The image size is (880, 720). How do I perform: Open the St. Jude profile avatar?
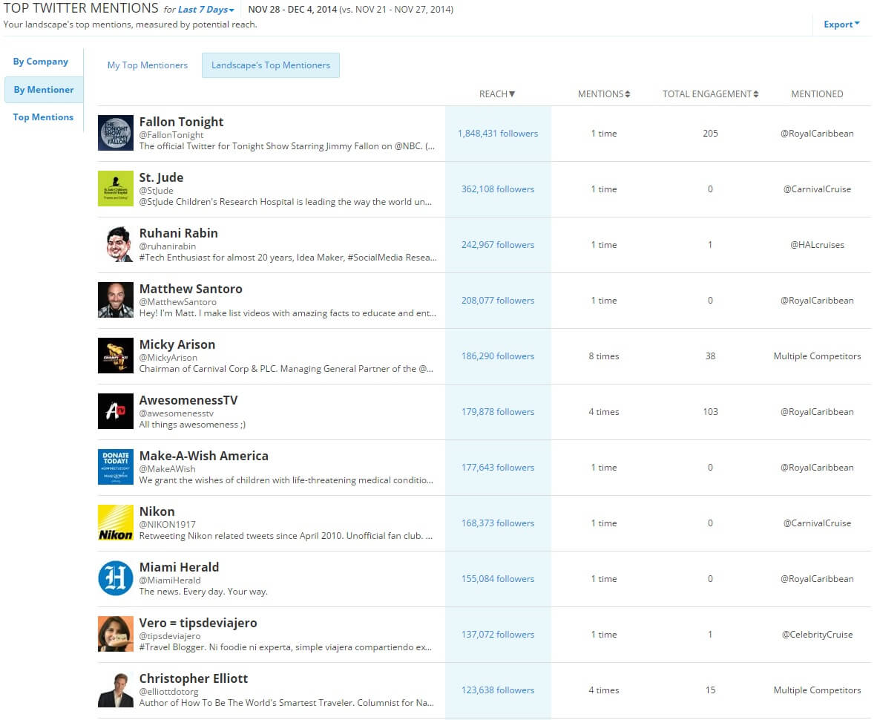point(116,189)
